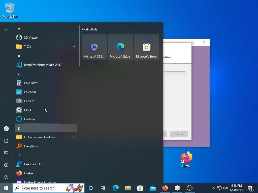This screenshot has width=258, height=193.
Task: Open Microsoft Store from the taskbar
Action: coord(140,188)
